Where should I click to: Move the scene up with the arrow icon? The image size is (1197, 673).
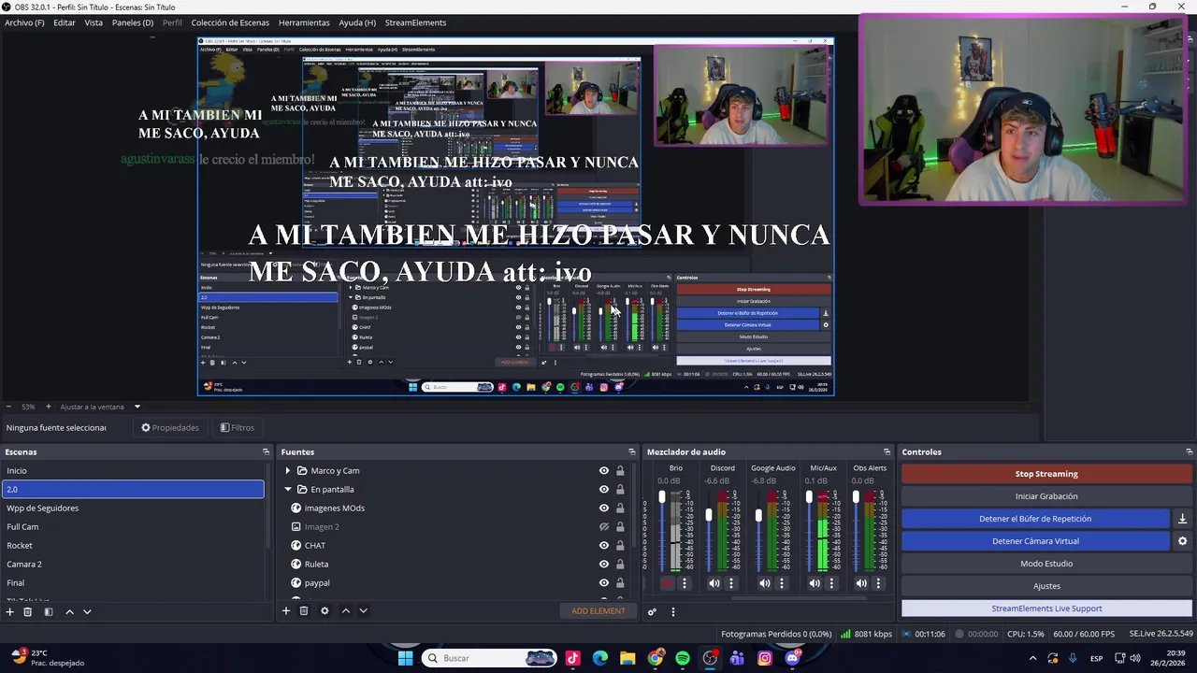point(69,611)
